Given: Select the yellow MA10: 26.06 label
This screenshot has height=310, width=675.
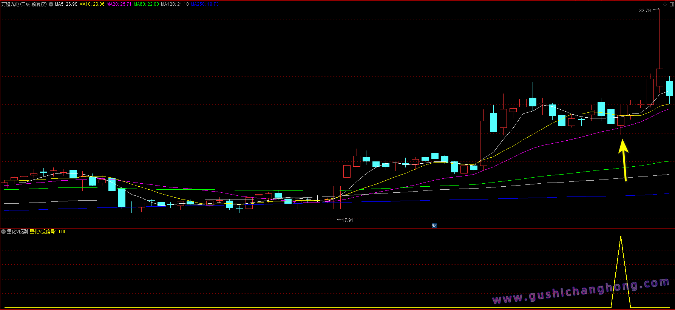Looking at the screenshot, I should pyautogui.click(x=92, y=4).
